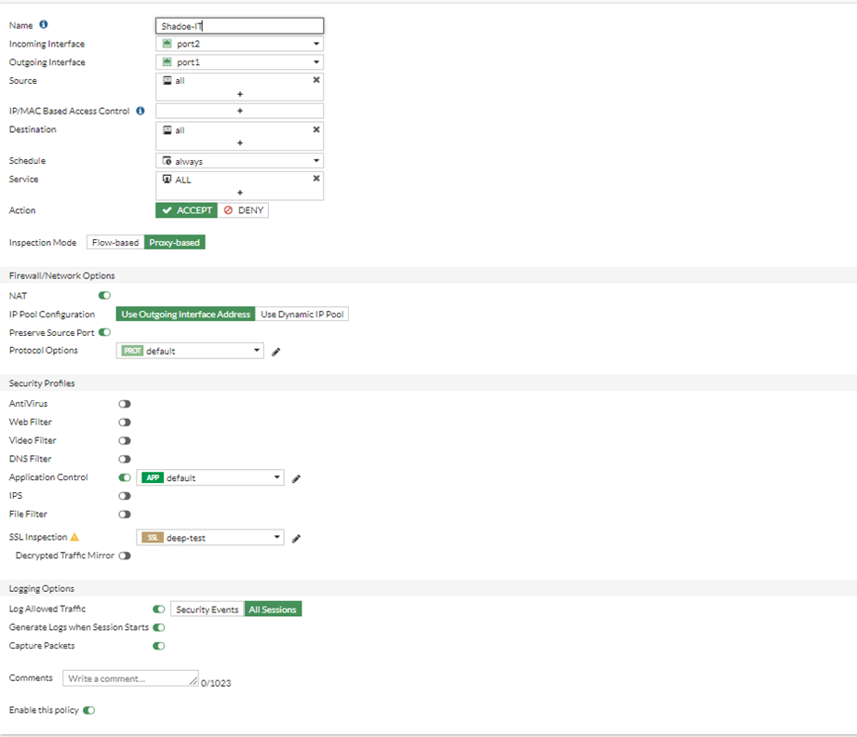
Task: Remove "all" from Source with the X
Action: 315,80
